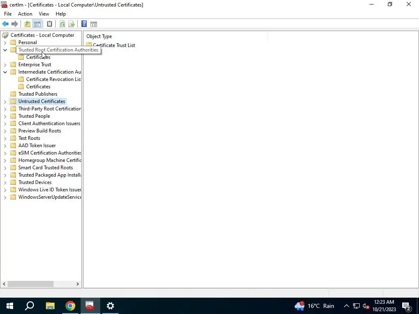The height and width of the screenshot is (314, 419).
Task: Click the Untrusted Certificates folder icon
Action: click(13, 101)
